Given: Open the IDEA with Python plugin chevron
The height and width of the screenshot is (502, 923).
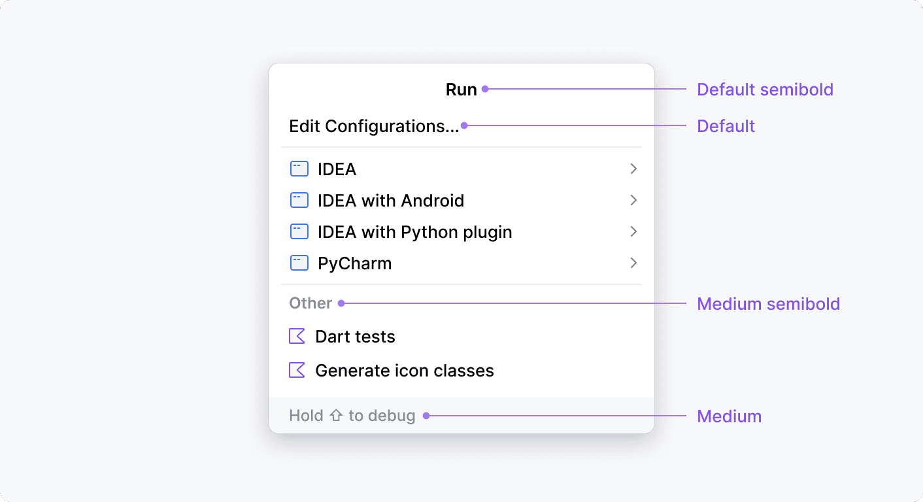Looking at the screenshot, I should point(633,232).
